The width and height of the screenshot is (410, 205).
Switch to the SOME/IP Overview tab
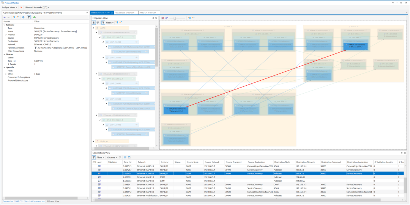(x=149, y=13)
